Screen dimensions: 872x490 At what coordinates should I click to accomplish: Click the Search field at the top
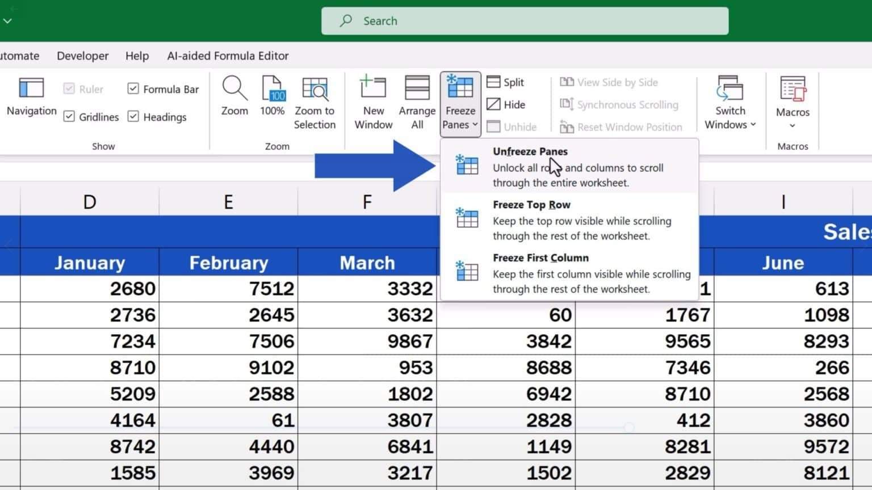[x=524, y=20]
